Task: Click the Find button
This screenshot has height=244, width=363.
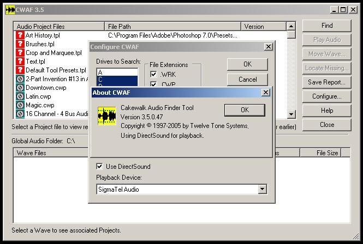Action: pyautogui.click(x=327, y=26)
